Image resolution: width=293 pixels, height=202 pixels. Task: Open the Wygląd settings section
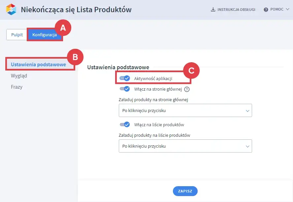(19, 75)
